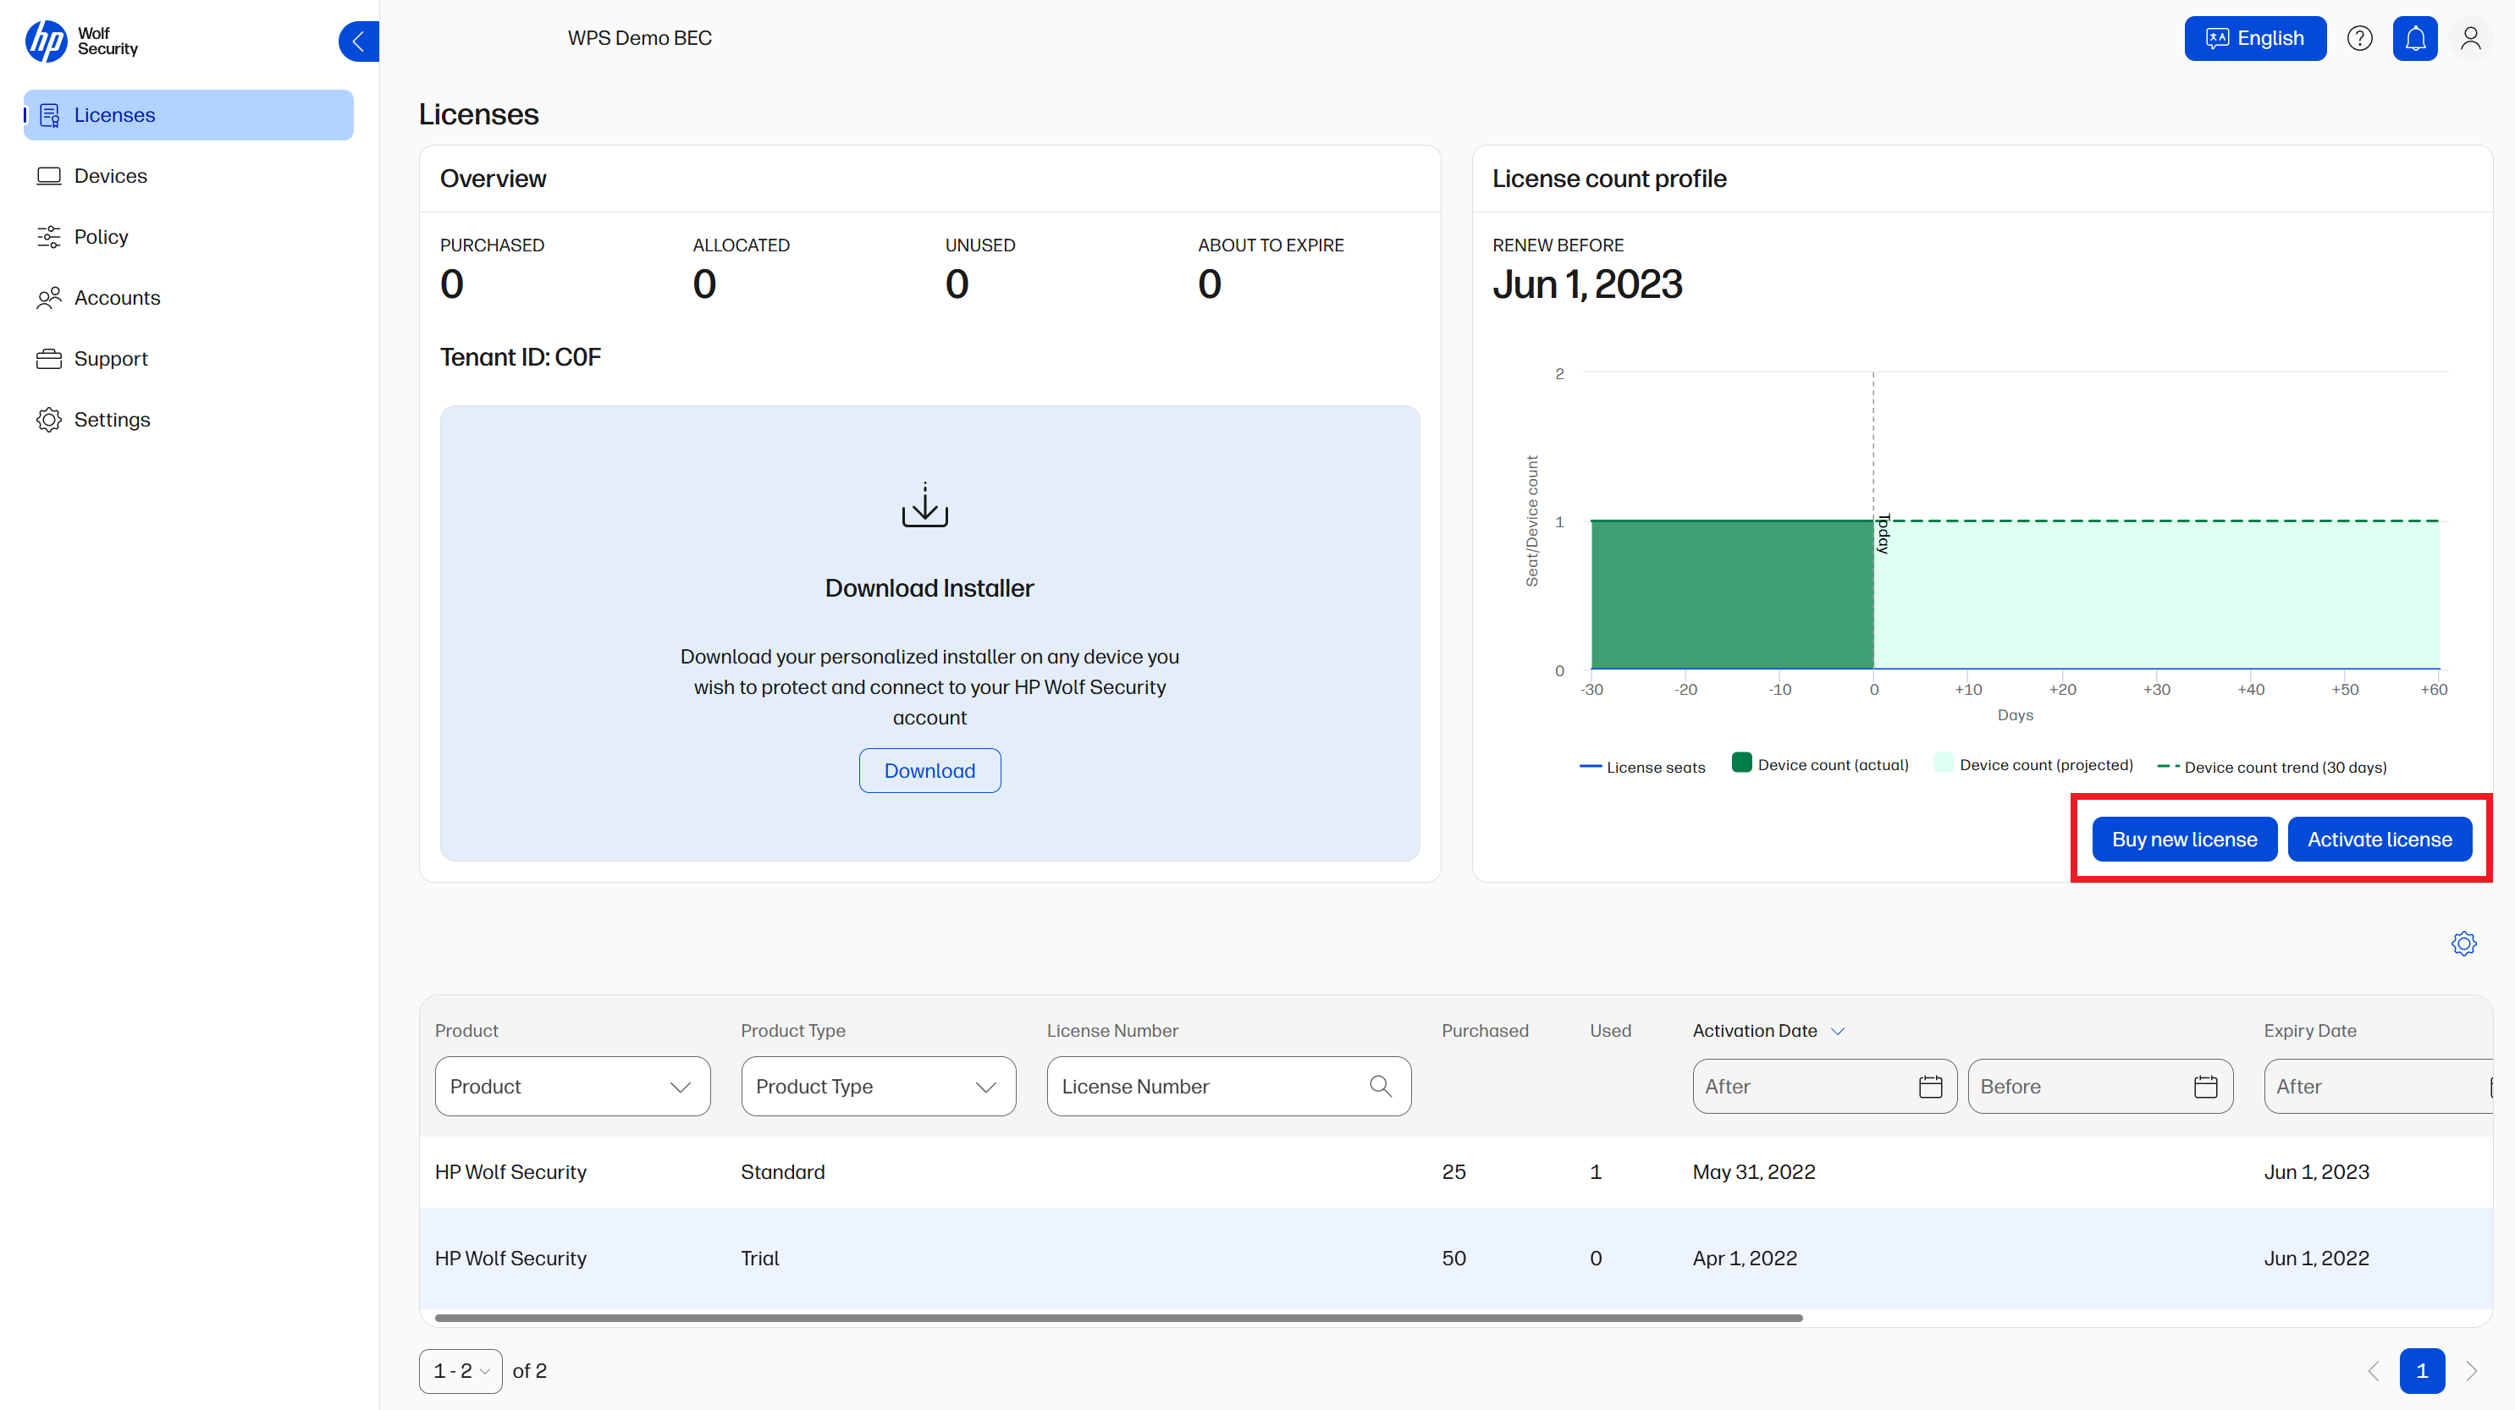Click the License Number search magnifier icon
This screenshot has width=2515, height=1410.
tap(1381, 1086)
